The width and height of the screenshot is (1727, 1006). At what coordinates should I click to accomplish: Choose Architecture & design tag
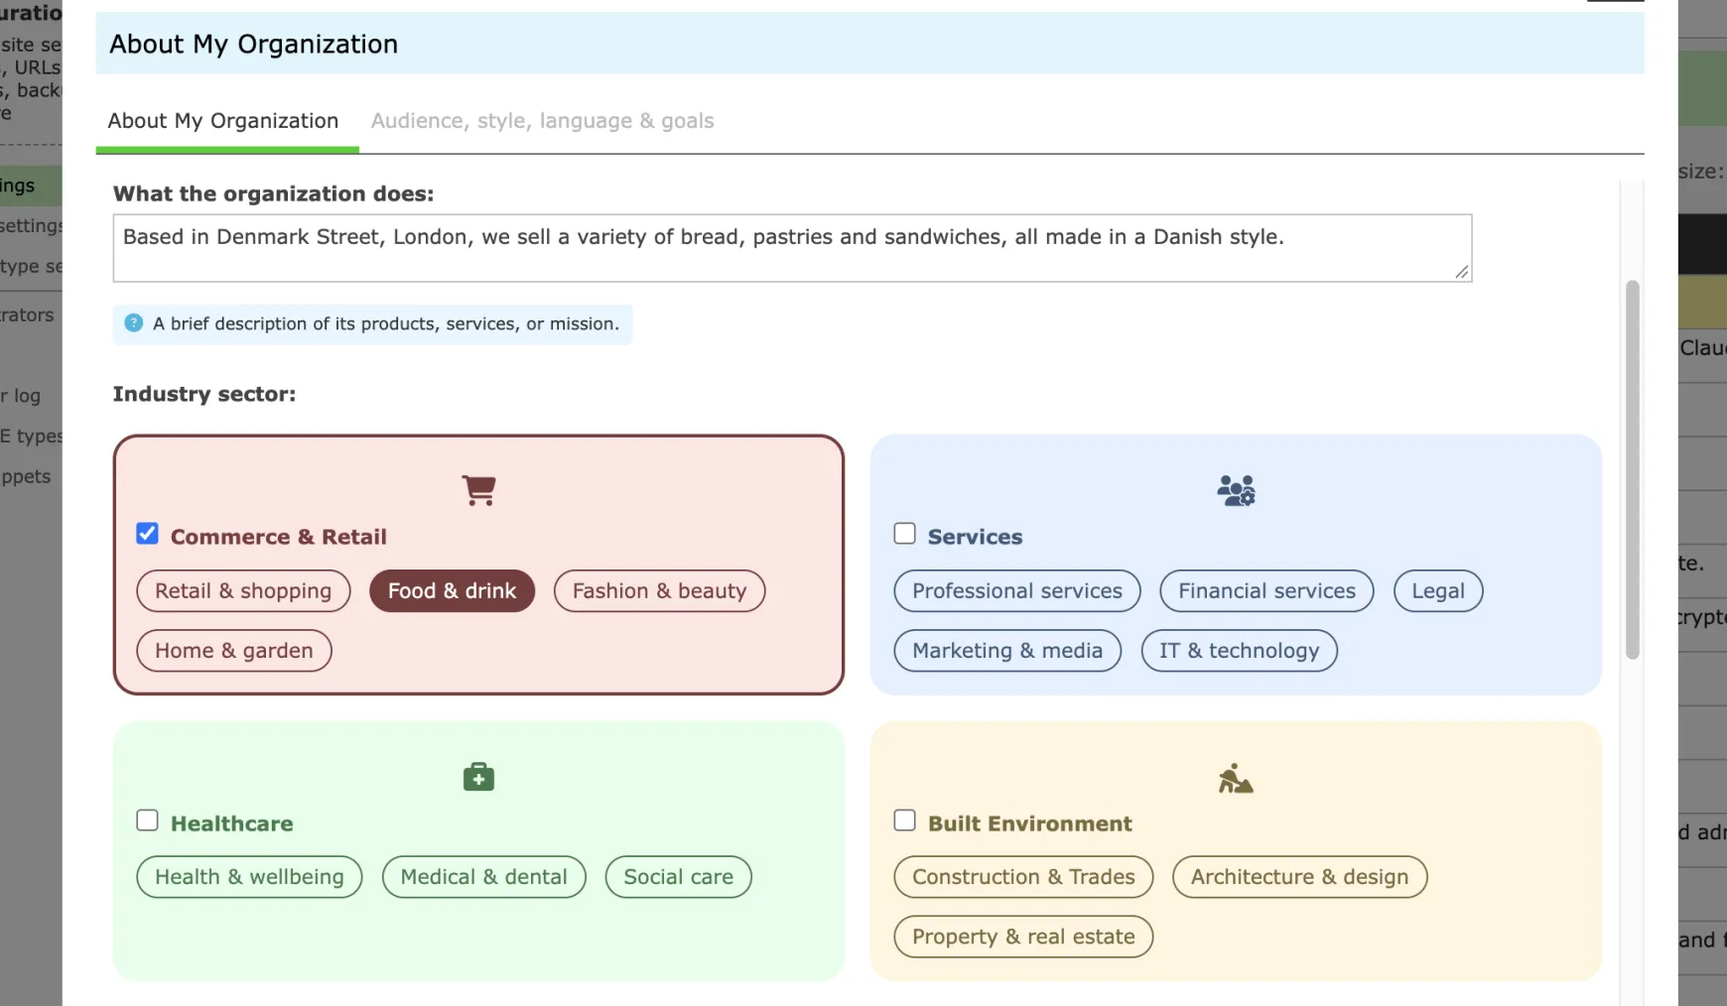click(1299, 877)
